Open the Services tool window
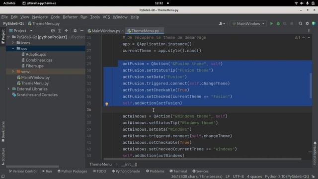Screen dimensions: 318x179 coord(200,171)
